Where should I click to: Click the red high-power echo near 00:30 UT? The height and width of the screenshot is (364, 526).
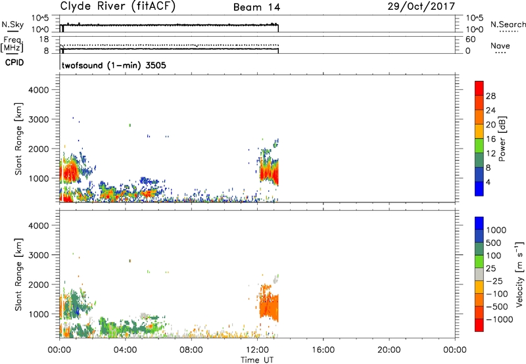(69, 172)
